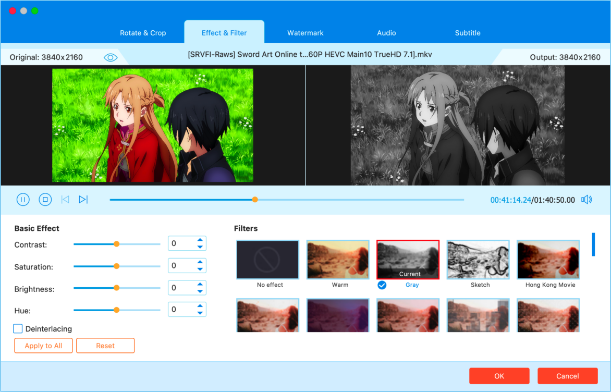
Task: Mute the volume speaker icon
Action: pos(586,200)
